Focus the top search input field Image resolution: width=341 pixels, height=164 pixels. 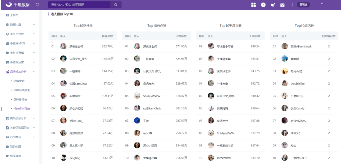point(79,4)
